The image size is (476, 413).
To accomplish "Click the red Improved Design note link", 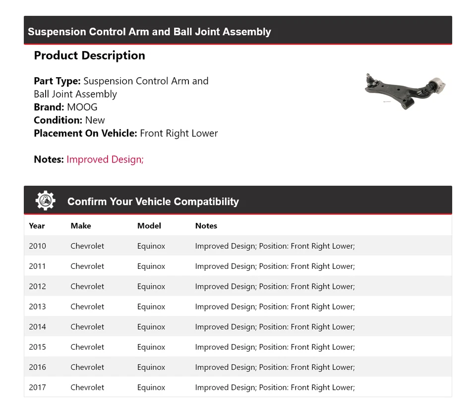I will pos(105,159).
